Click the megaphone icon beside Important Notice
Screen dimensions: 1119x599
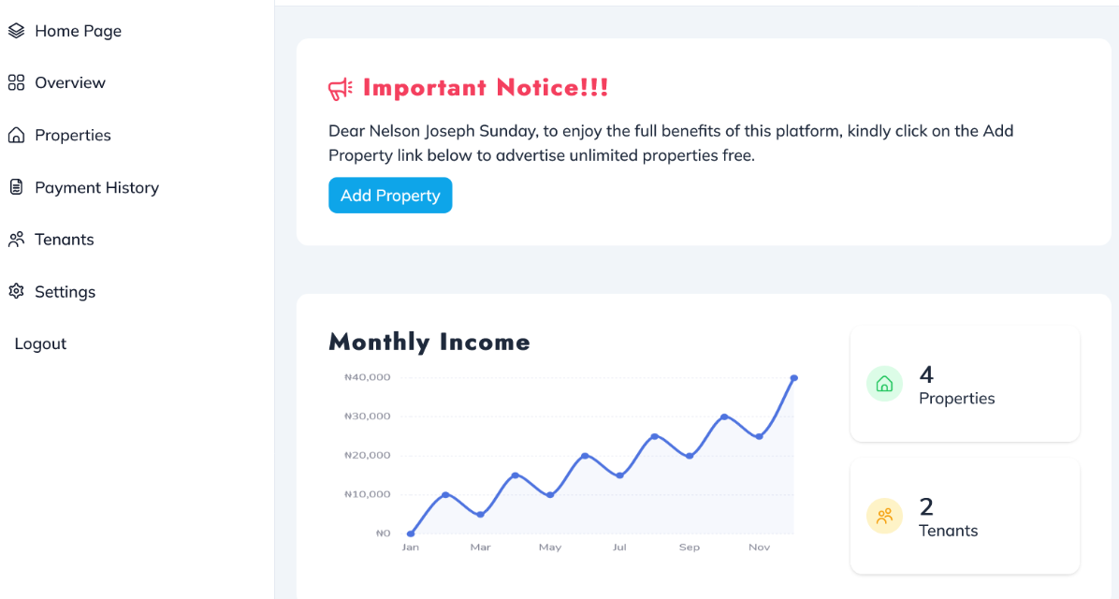tap(341, 89)
